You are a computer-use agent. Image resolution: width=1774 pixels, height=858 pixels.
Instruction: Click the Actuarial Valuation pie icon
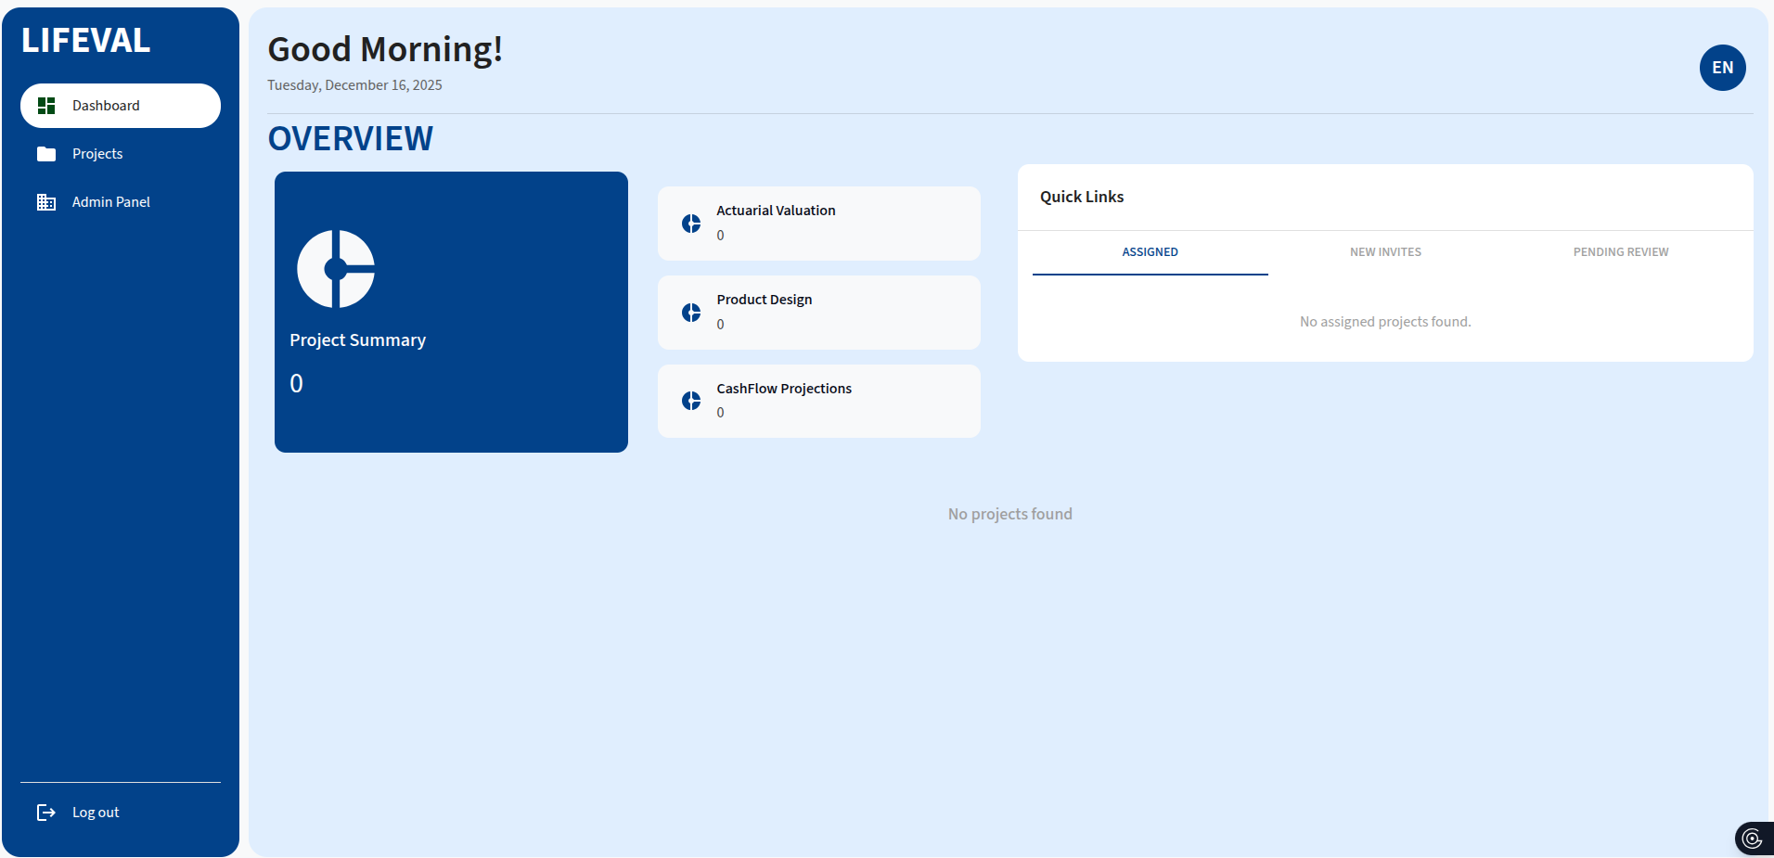coord(691,224)
